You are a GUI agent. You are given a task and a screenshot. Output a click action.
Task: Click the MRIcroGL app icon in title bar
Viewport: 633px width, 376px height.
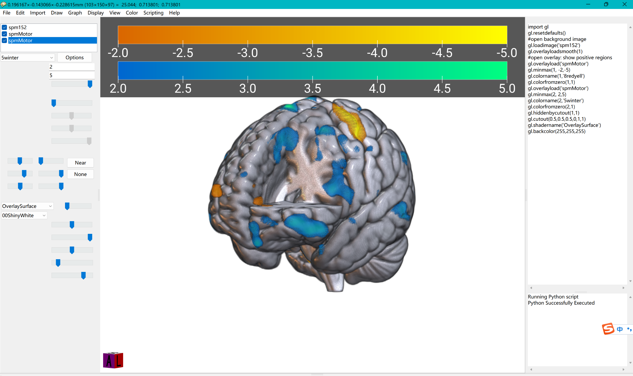click(x=3, y=4)
